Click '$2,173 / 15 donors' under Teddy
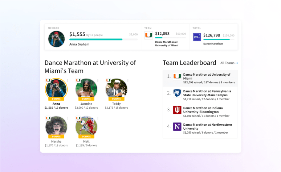The height and width of the screenshot is (172, 281). [x=116, y=108]
